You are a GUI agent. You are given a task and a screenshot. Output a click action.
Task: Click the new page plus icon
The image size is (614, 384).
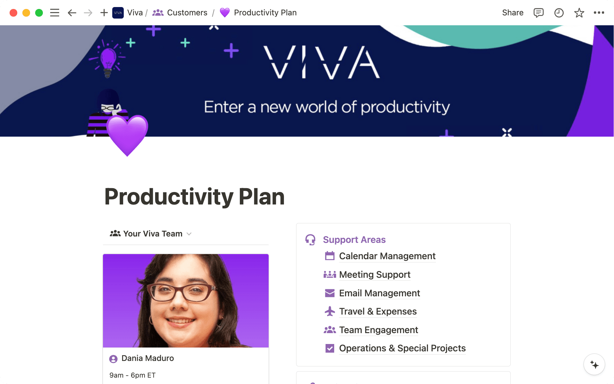(x=104, y=13)
